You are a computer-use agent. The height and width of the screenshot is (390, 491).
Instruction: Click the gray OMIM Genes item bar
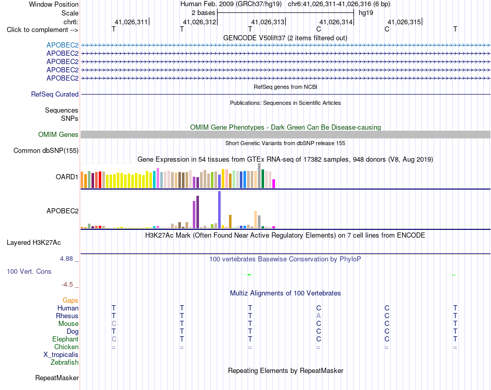click(285, 135)
